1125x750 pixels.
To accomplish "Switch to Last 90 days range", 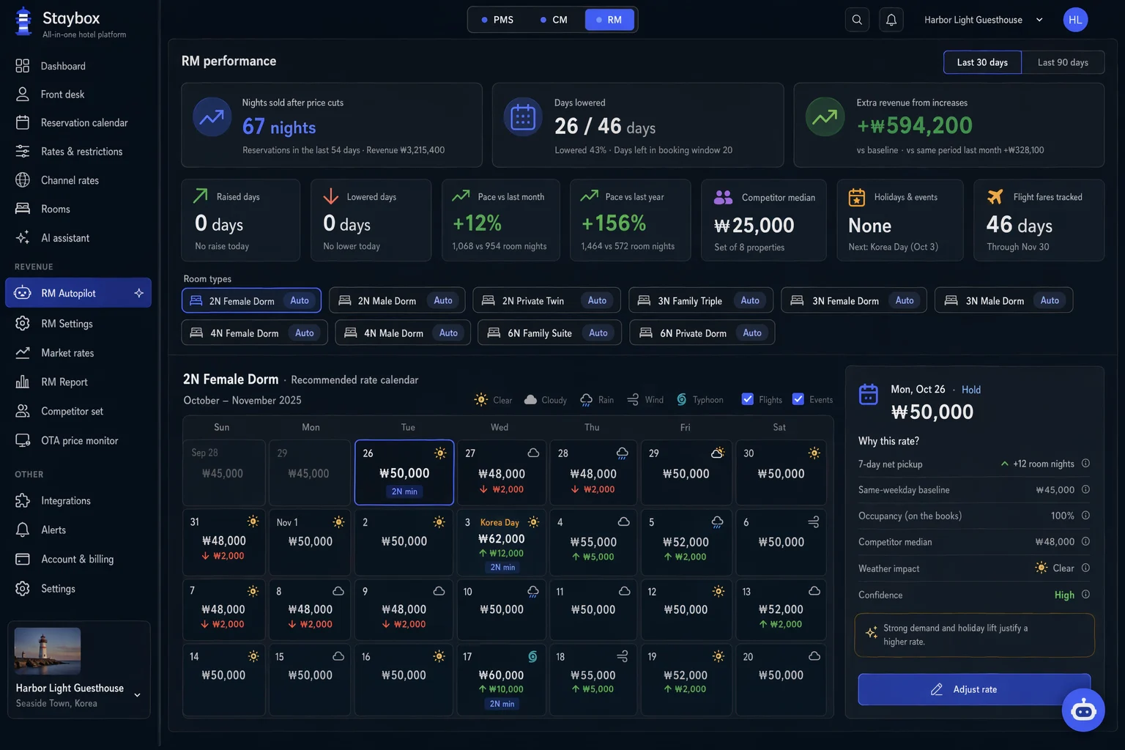I will [1063, 62].
